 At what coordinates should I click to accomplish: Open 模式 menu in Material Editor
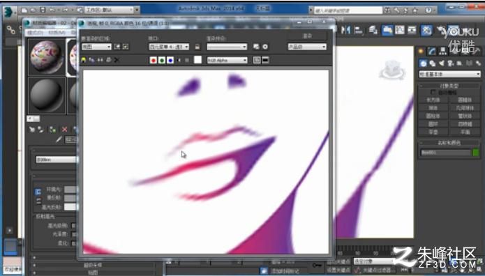point(35,33)
